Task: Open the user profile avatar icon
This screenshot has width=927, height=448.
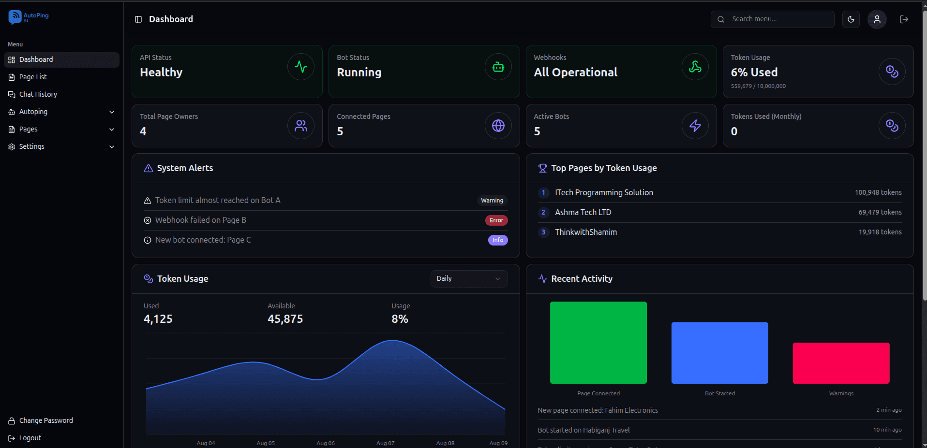Action: click(877, 19)
